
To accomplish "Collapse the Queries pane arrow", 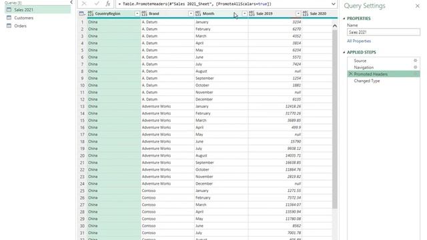I will coord(71,2).
